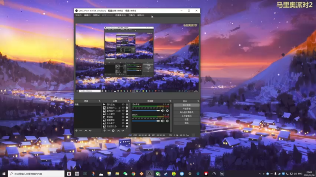Screen dimensions: 316x177
Task: Select the 场景 scene in Scenes list
Action: tap(88, 105)
